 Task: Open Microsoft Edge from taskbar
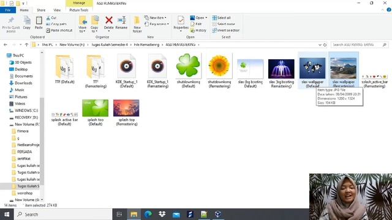(148, 215)
